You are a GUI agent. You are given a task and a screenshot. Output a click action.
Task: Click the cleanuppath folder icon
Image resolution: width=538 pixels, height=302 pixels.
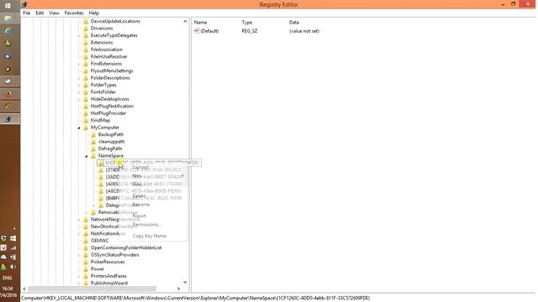pos(93,142)
